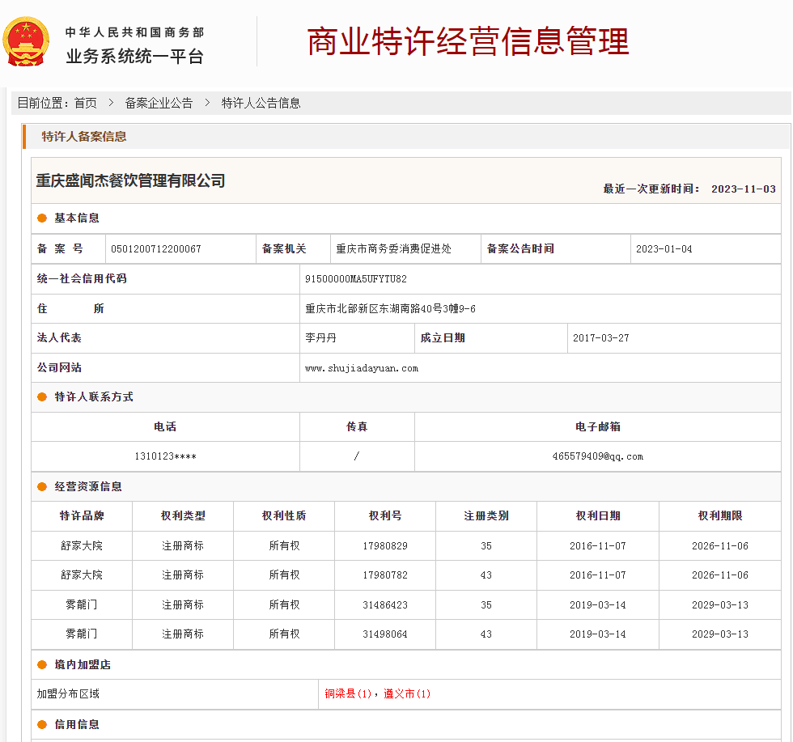The height and width of the screenshot is (742, 793).
Task: Click the 加盟分布区域 label
Action: [x=68, y=694]
